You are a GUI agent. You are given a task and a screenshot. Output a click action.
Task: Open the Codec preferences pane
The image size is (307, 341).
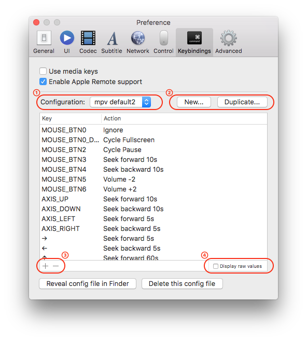88,42
